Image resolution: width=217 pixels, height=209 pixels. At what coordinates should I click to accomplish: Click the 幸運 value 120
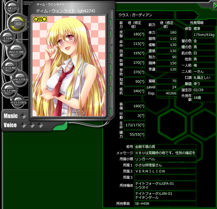(167, 69)
